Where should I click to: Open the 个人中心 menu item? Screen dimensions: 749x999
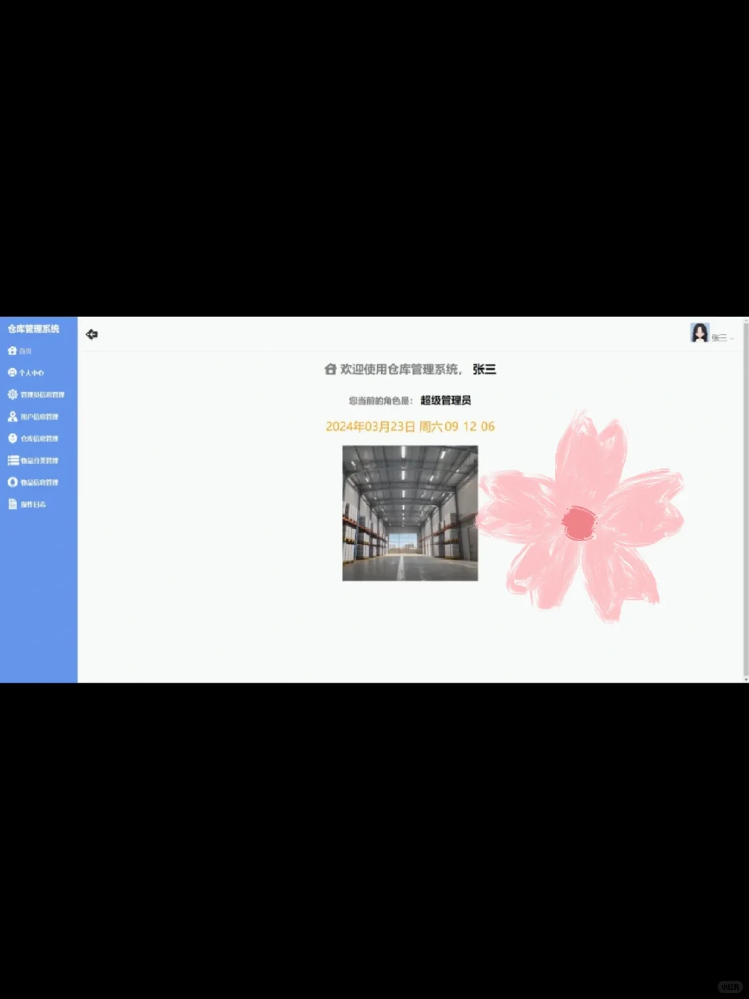tap(33, 373)
